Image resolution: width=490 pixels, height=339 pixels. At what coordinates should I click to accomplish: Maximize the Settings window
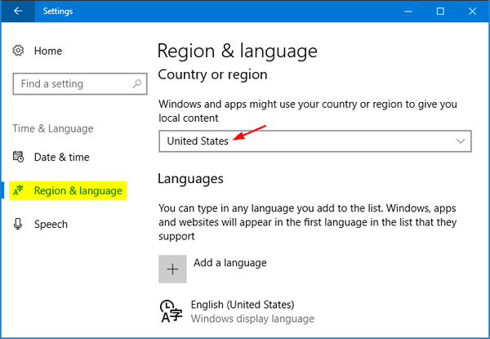pyautogui.click(x=440, y=11)
